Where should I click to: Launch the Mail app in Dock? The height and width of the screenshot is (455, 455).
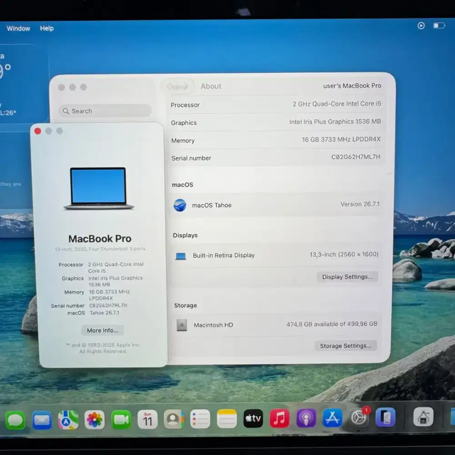pyautogui.click(x=42, y=420)
